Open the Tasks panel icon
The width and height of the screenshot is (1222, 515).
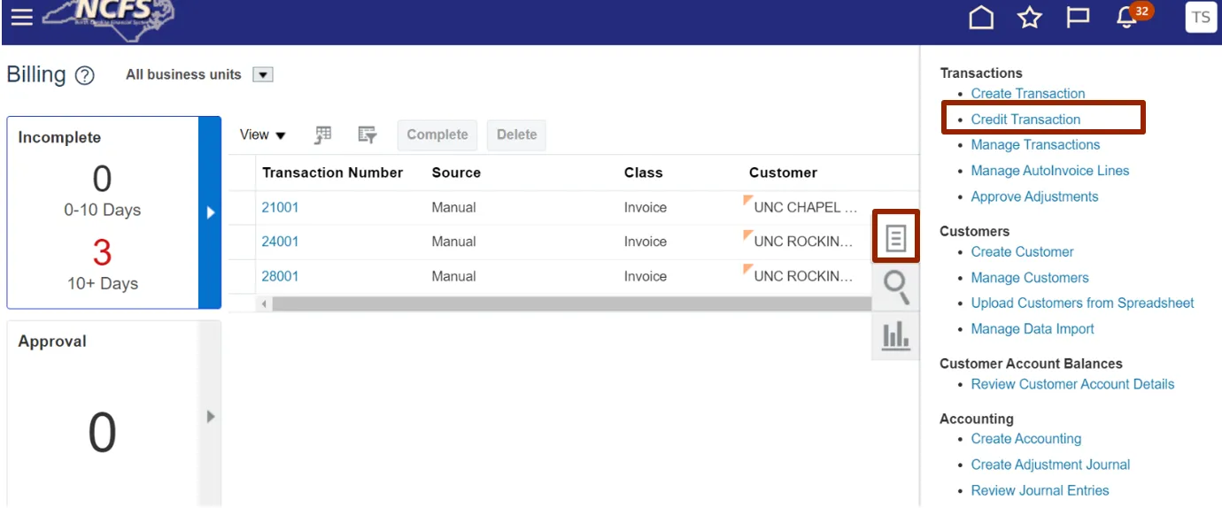pos(896,237)
